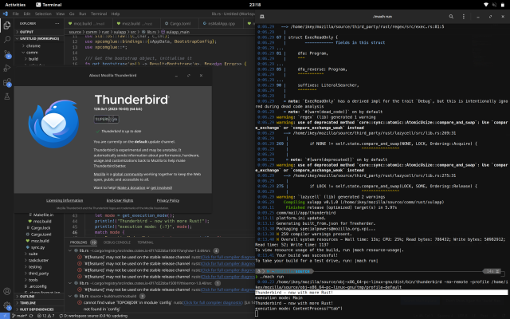Image resolution: width=510 pixels, height=319 pixels.
Task: Open Explorer more actions ellipsis
Action: click(57, 23)
